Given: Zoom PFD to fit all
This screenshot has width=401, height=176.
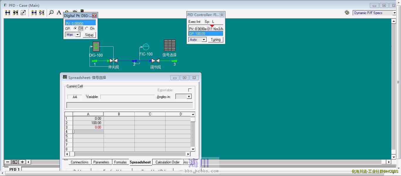Looking at the screenshot, I should click(15, 162).
